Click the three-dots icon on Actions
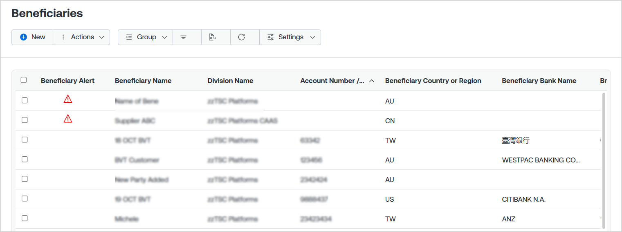Image resolution: width=622 pixels, height=232 pixels. [x=63, y=37]
